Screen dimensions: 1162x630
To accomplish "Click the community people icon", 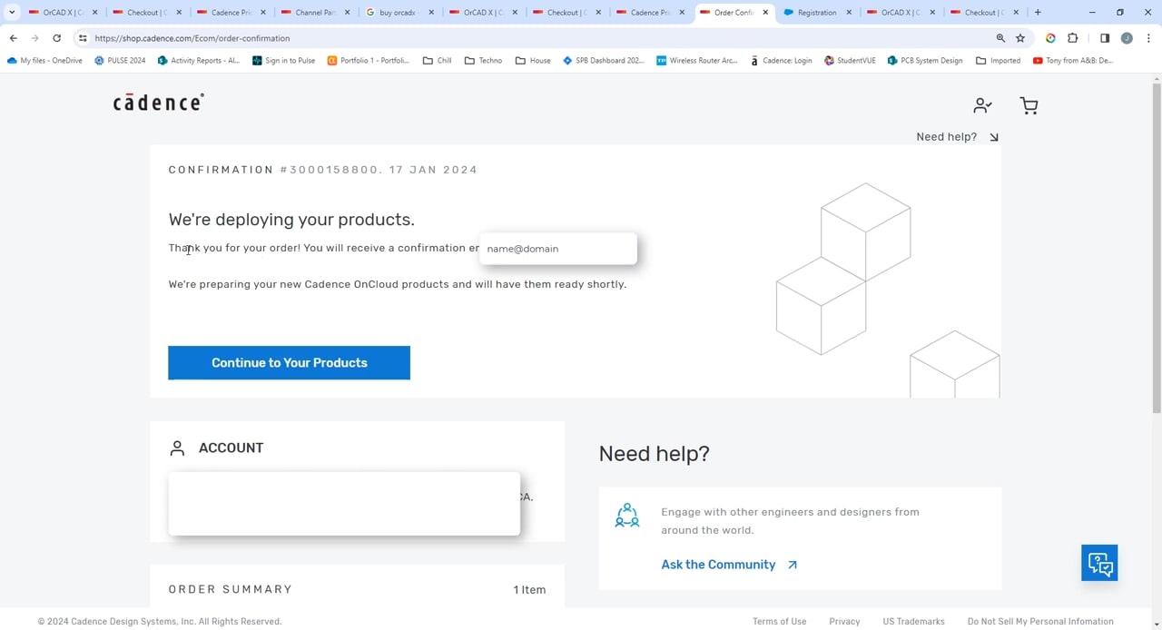I will pyautogui.click(x=627, y=516).
